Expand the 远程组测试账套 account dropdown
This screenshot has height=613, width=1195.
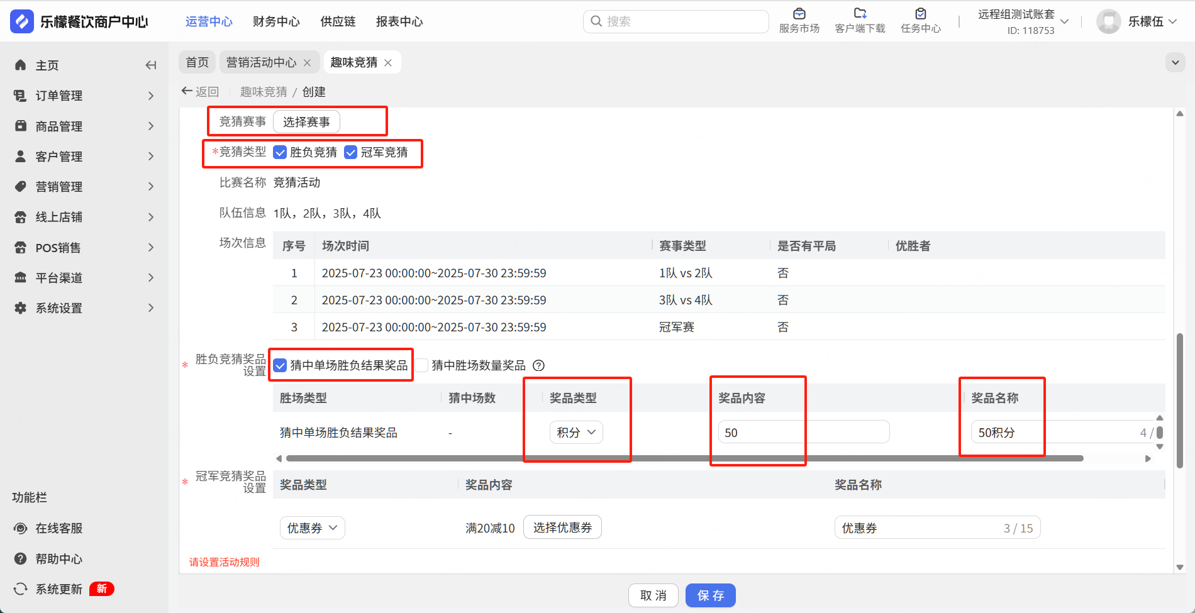[x=1065, y=21]
